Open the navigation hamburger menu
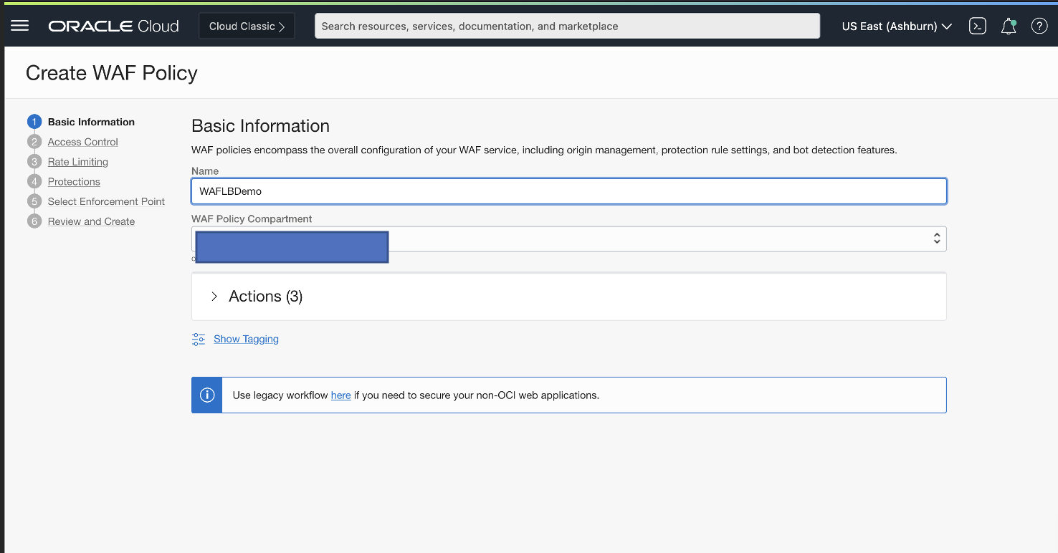The height and width of the screenshot is (553, 1058). [x=19, y=26]
